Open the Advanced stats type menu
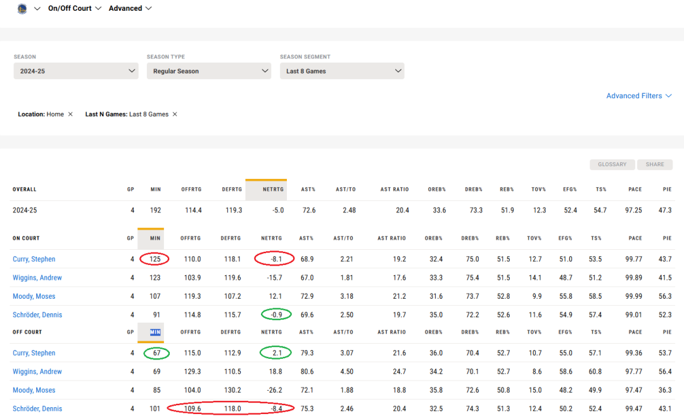 tap(130, 8)
